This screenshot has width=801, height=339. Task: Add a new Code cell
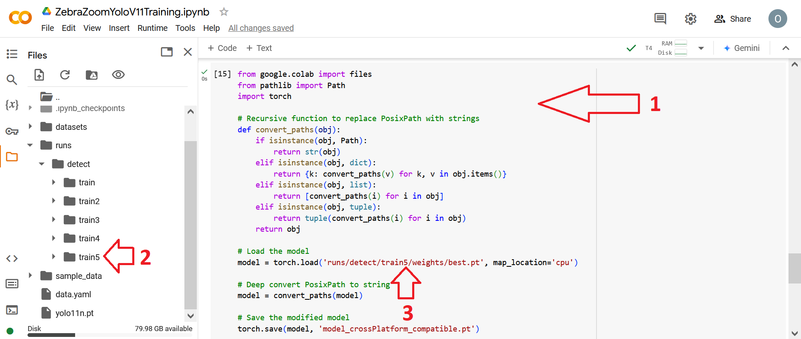[x=222, y=48]
